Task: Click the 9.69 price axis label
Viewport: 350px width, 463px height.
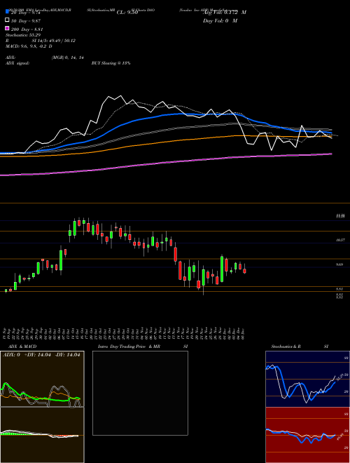Action: pos(340,264)
